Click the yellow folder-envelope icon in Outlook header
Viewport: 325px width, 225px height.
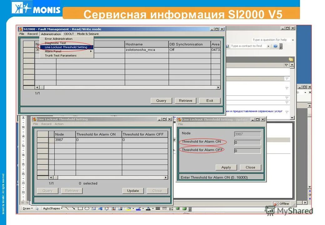(x=291, y=59)
